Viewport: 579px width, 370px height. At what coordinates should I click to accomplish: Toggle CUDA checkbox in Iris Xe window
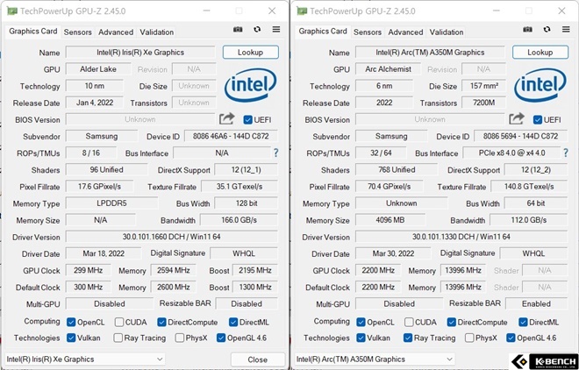click(x=119, y=322)
